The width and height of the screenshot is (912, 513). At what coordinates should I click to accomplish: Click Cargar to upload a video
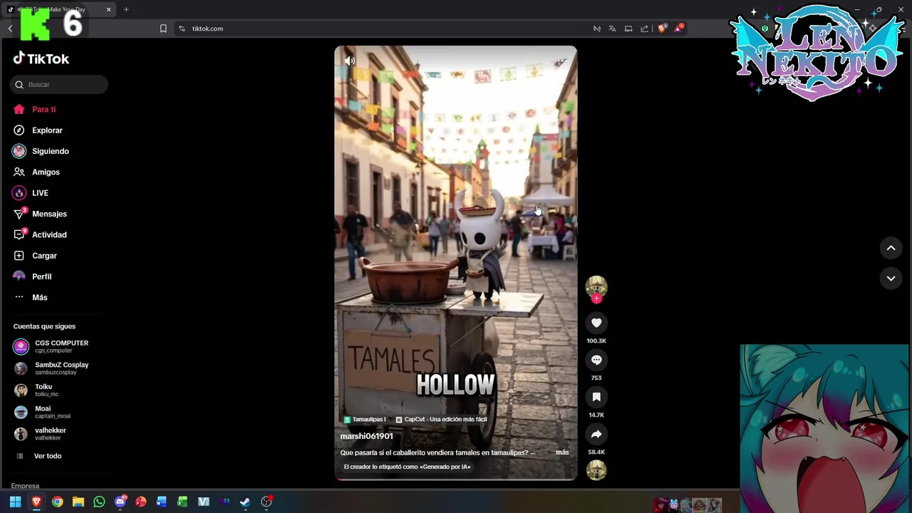coord(35,256)
